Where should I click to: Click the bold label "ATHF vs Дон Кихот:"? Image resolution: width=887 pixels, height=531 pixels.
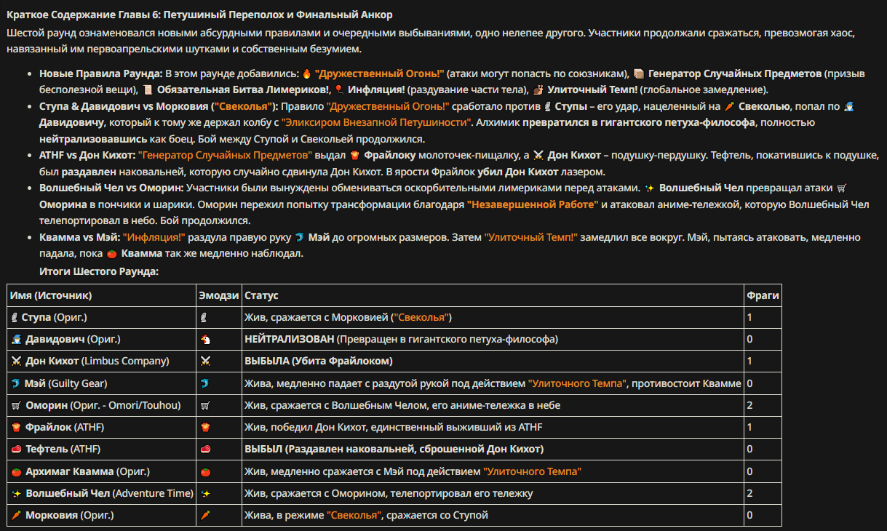tap(87, 155)
